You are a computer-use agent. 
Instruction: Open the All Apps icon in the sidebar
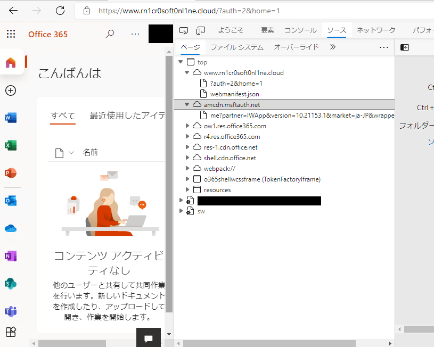(x=11, y=332)
